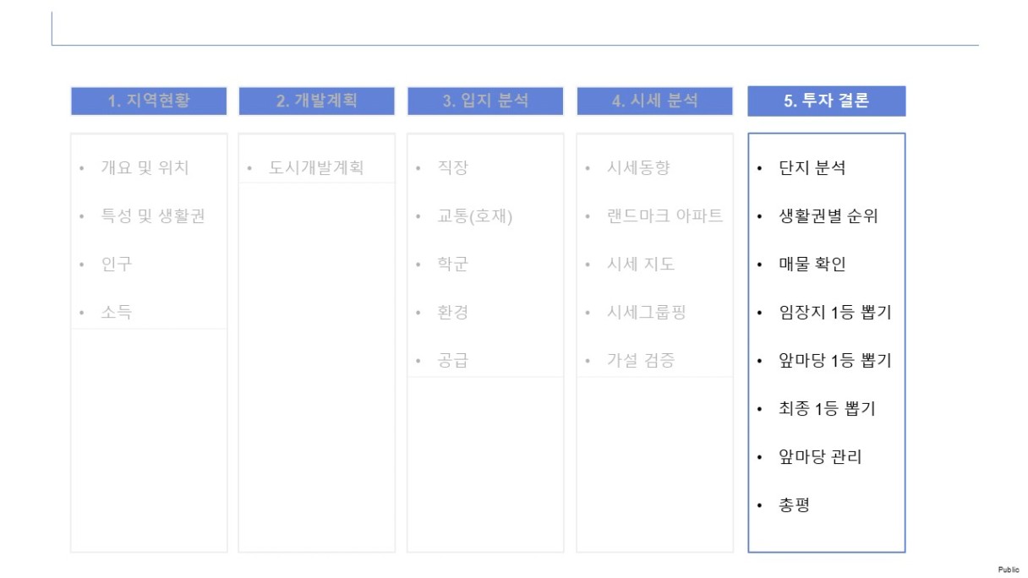Image resolution: width=1028 pixels, height=578 pixels.
Task: Select the '4. 시세 분석' header box
Action: coord(654,101)
